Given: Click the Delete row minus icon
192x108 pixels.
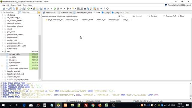Looking at the screenshot, I should (58, 9).
